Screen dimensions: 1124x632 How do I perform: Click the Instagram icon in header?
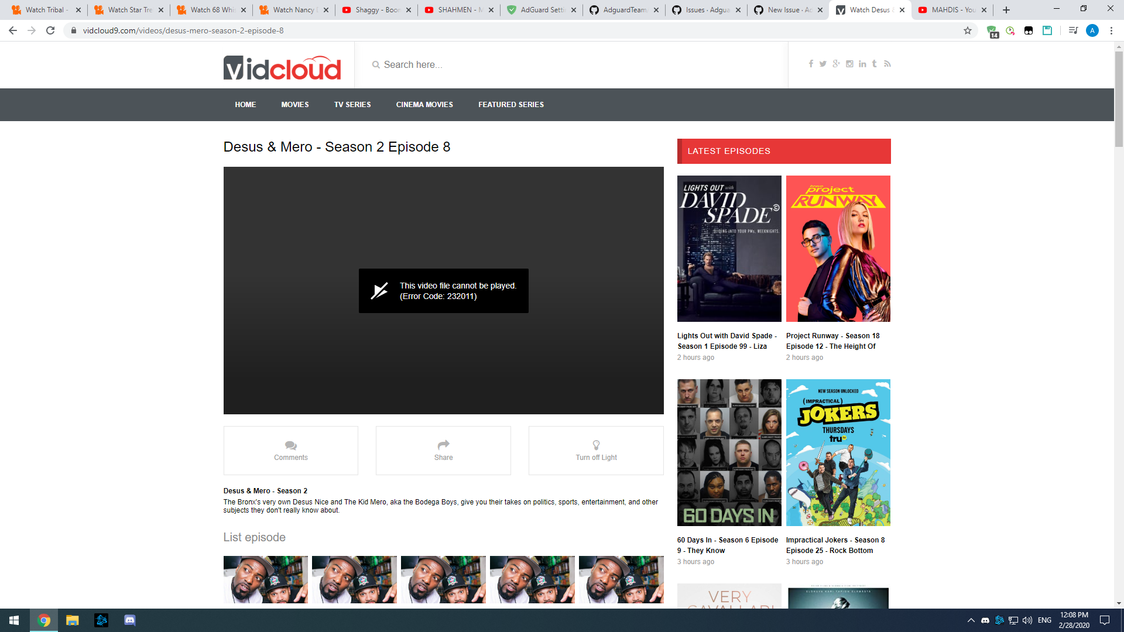point(849,64)
